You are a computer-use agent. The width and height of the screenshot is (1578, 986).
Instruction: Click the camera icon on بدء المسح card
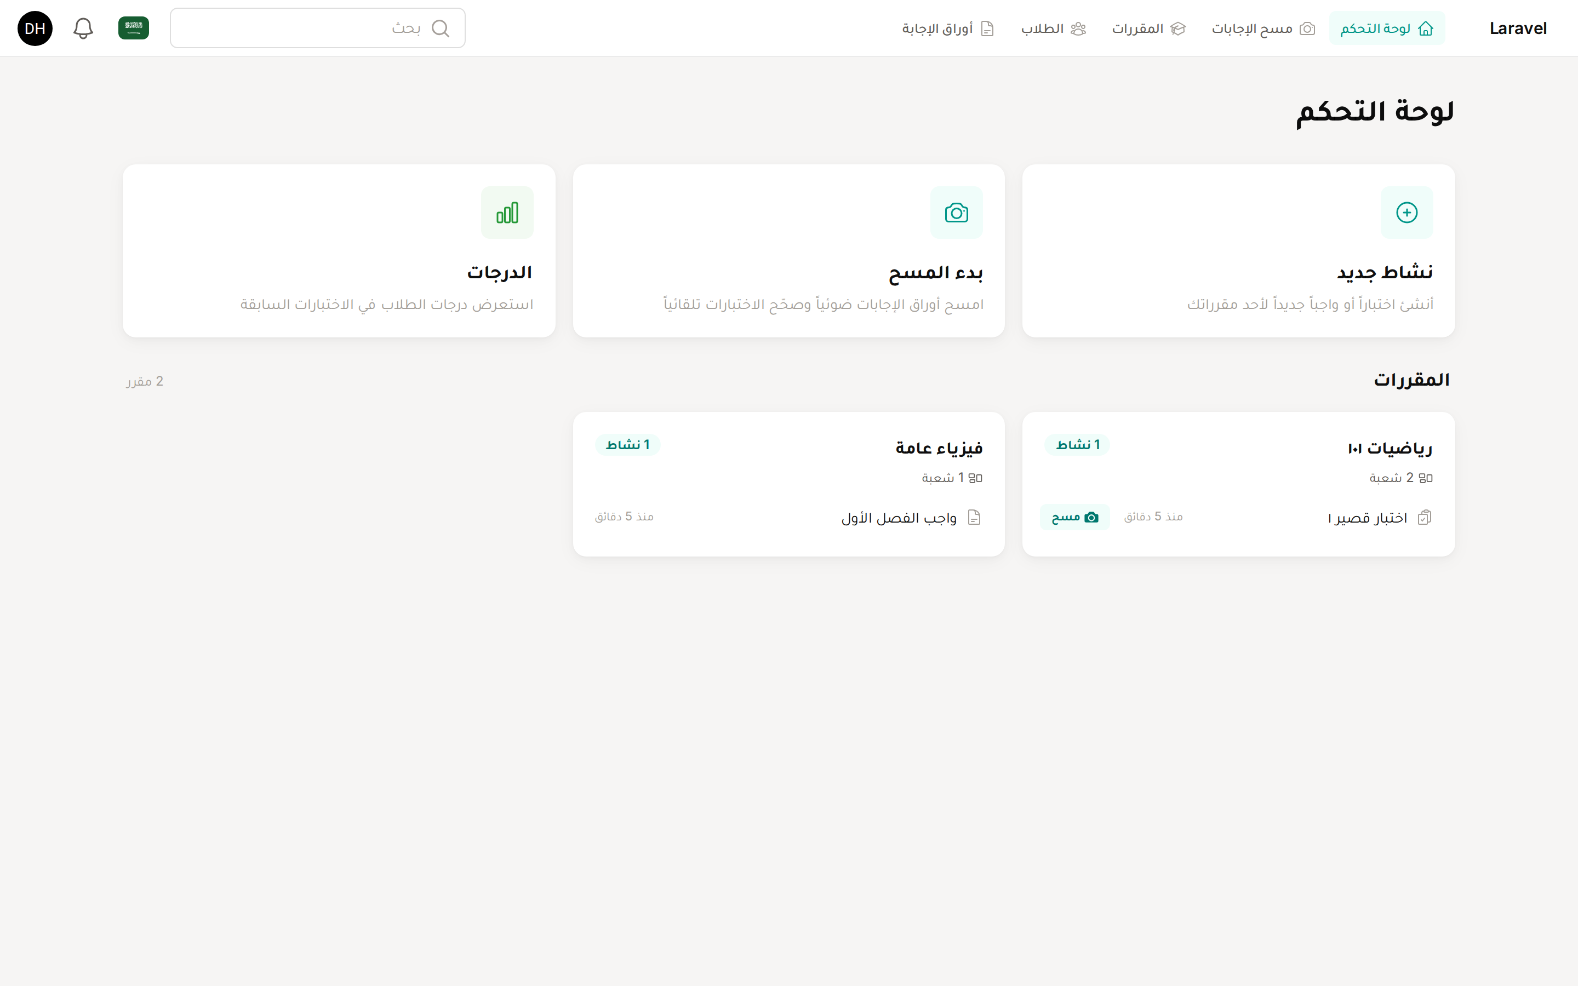pos(957,213)
